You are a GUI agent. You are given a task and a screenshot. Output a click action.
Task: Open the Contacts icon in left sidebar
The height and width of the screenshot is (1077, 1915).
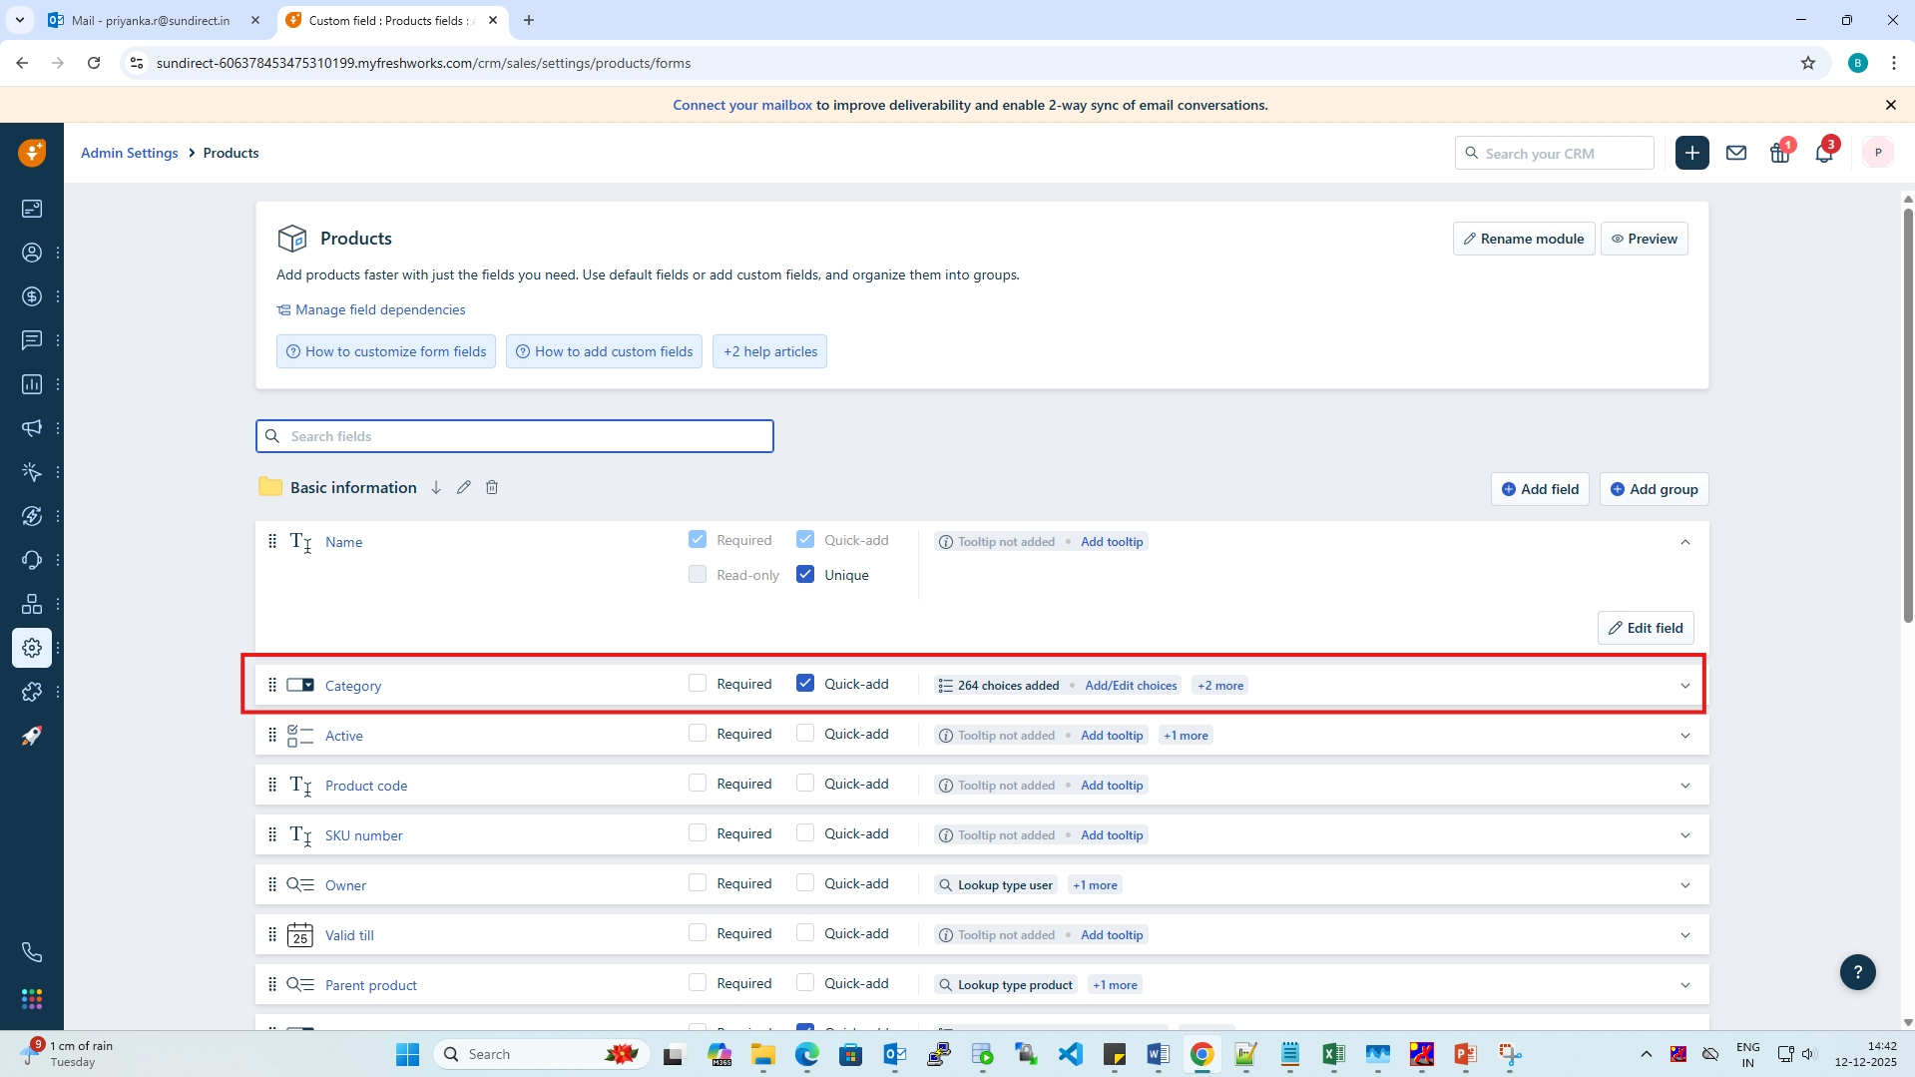click(x=32, y=253)
